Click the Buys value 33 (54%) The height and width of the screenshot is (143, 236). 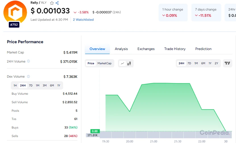pyautogui.click(x=71, y=127)
